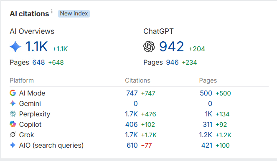Click the +204 ChatGPT citations change
This screenshot has height=161, width=277.
pyautogui.click(x=197, y=49)
